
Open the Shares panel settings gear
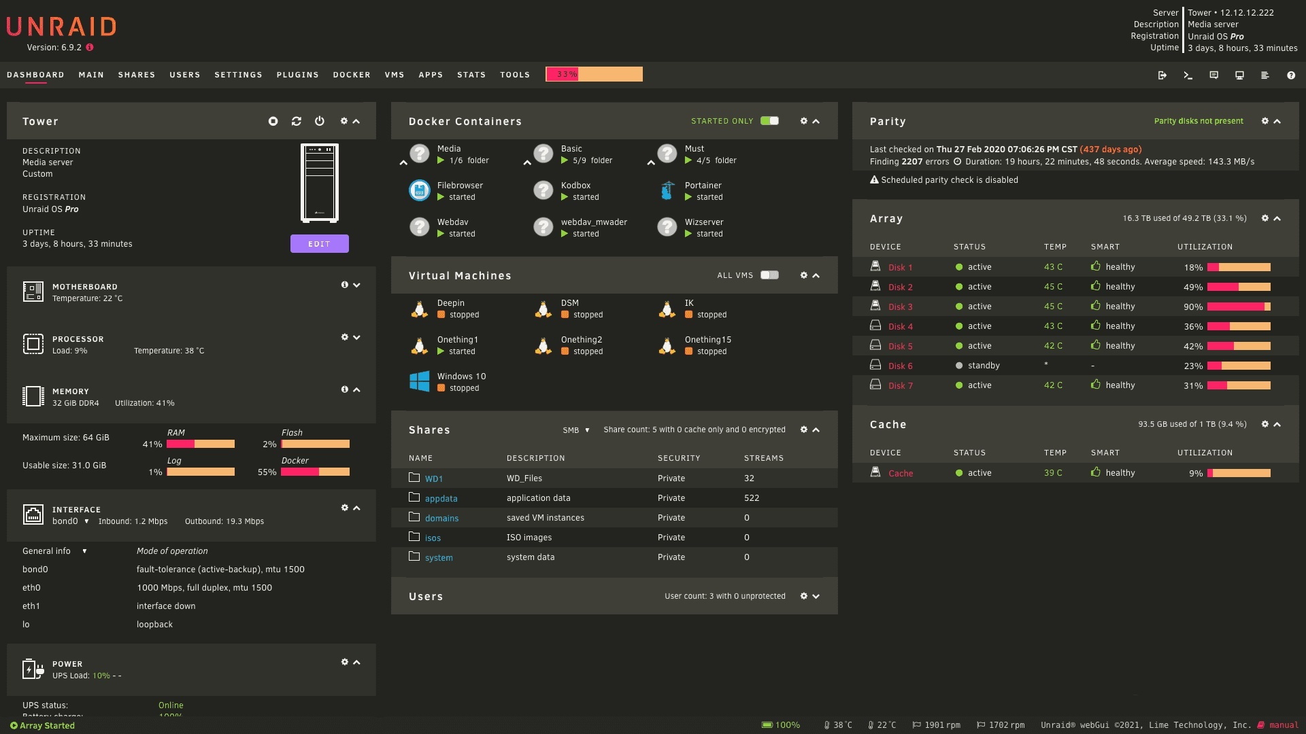[803, 430]
